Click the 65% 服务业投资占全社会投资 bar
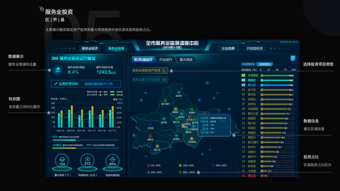 tap(85, 140)
